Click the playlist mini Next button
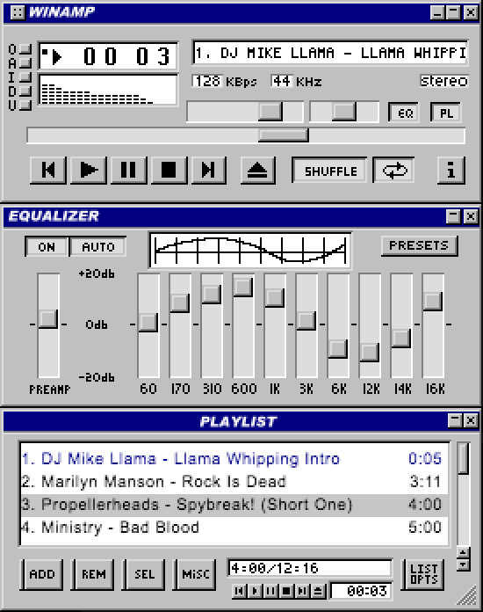Viewport: 483px width, 612px height. [x=302, y=591]
